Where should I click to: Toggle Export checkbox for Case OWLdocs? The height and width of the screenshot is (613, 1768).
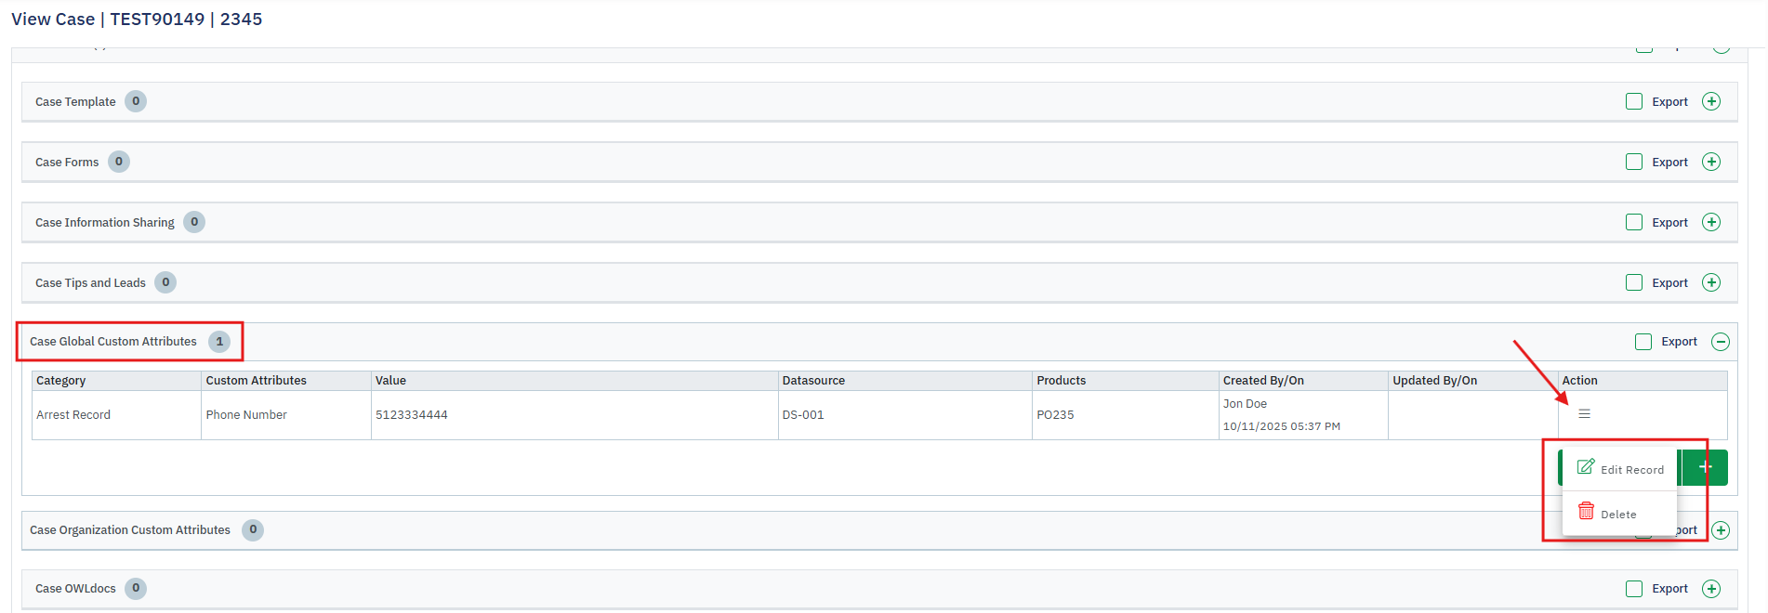tap(1634, 589)
